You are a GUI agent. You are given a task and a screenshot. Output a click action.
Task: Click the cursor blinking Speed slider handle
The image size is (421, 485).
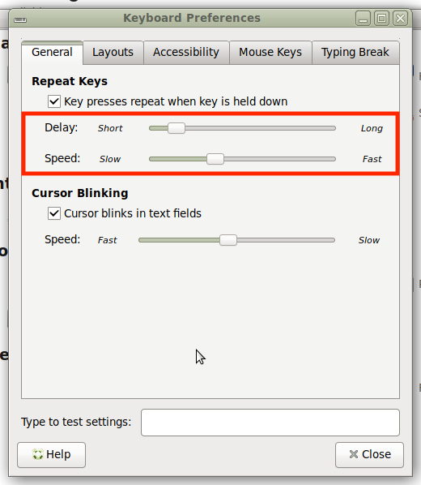pos(228,240)
